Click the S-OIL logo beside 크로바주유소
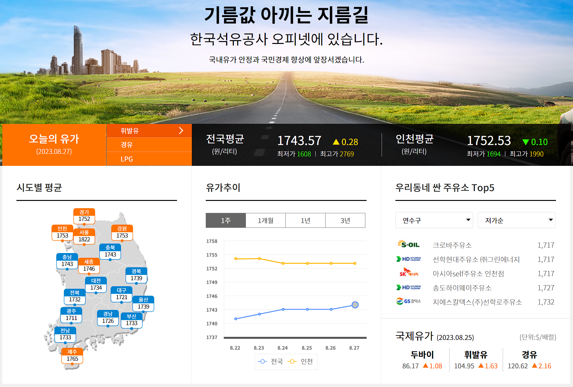Image resolution: width=573 pixels, height=387 pixels. (x=408, y=245)
